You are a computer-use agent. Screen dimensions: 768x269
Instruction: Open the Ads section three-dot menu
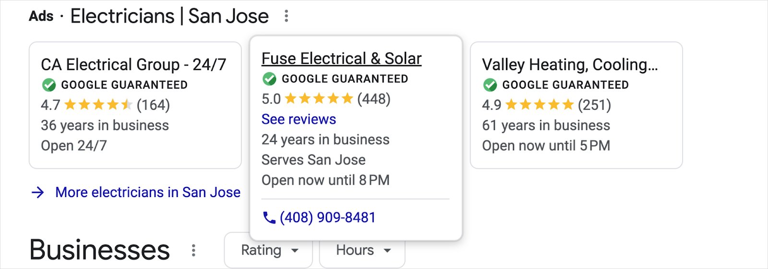(286, 16)
